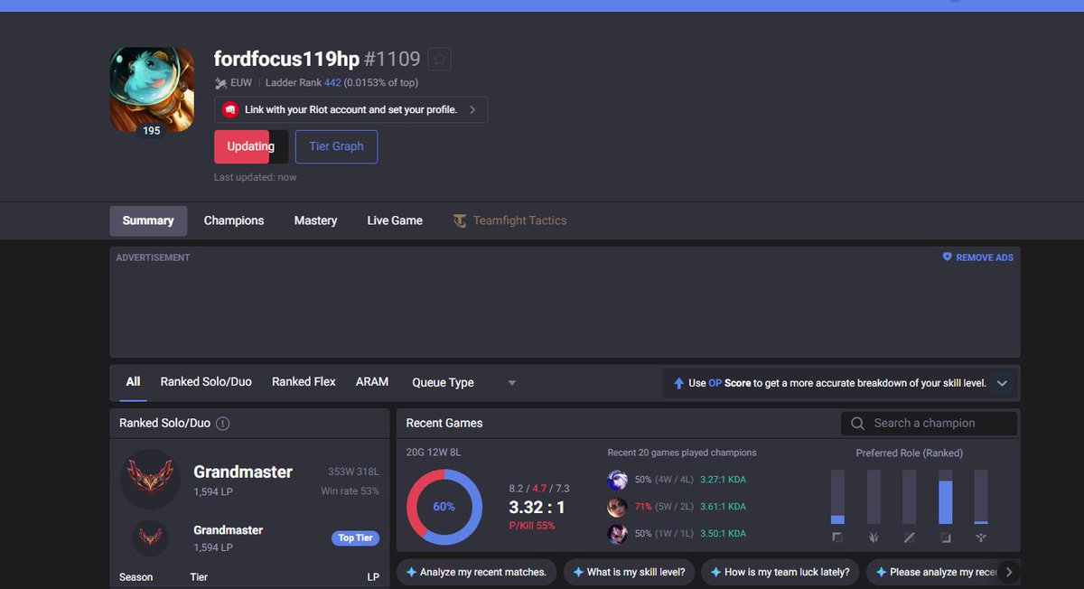Viewport: 1084px width, 589px height.
Task: Select the Summary tab
Action: point(148,220)
